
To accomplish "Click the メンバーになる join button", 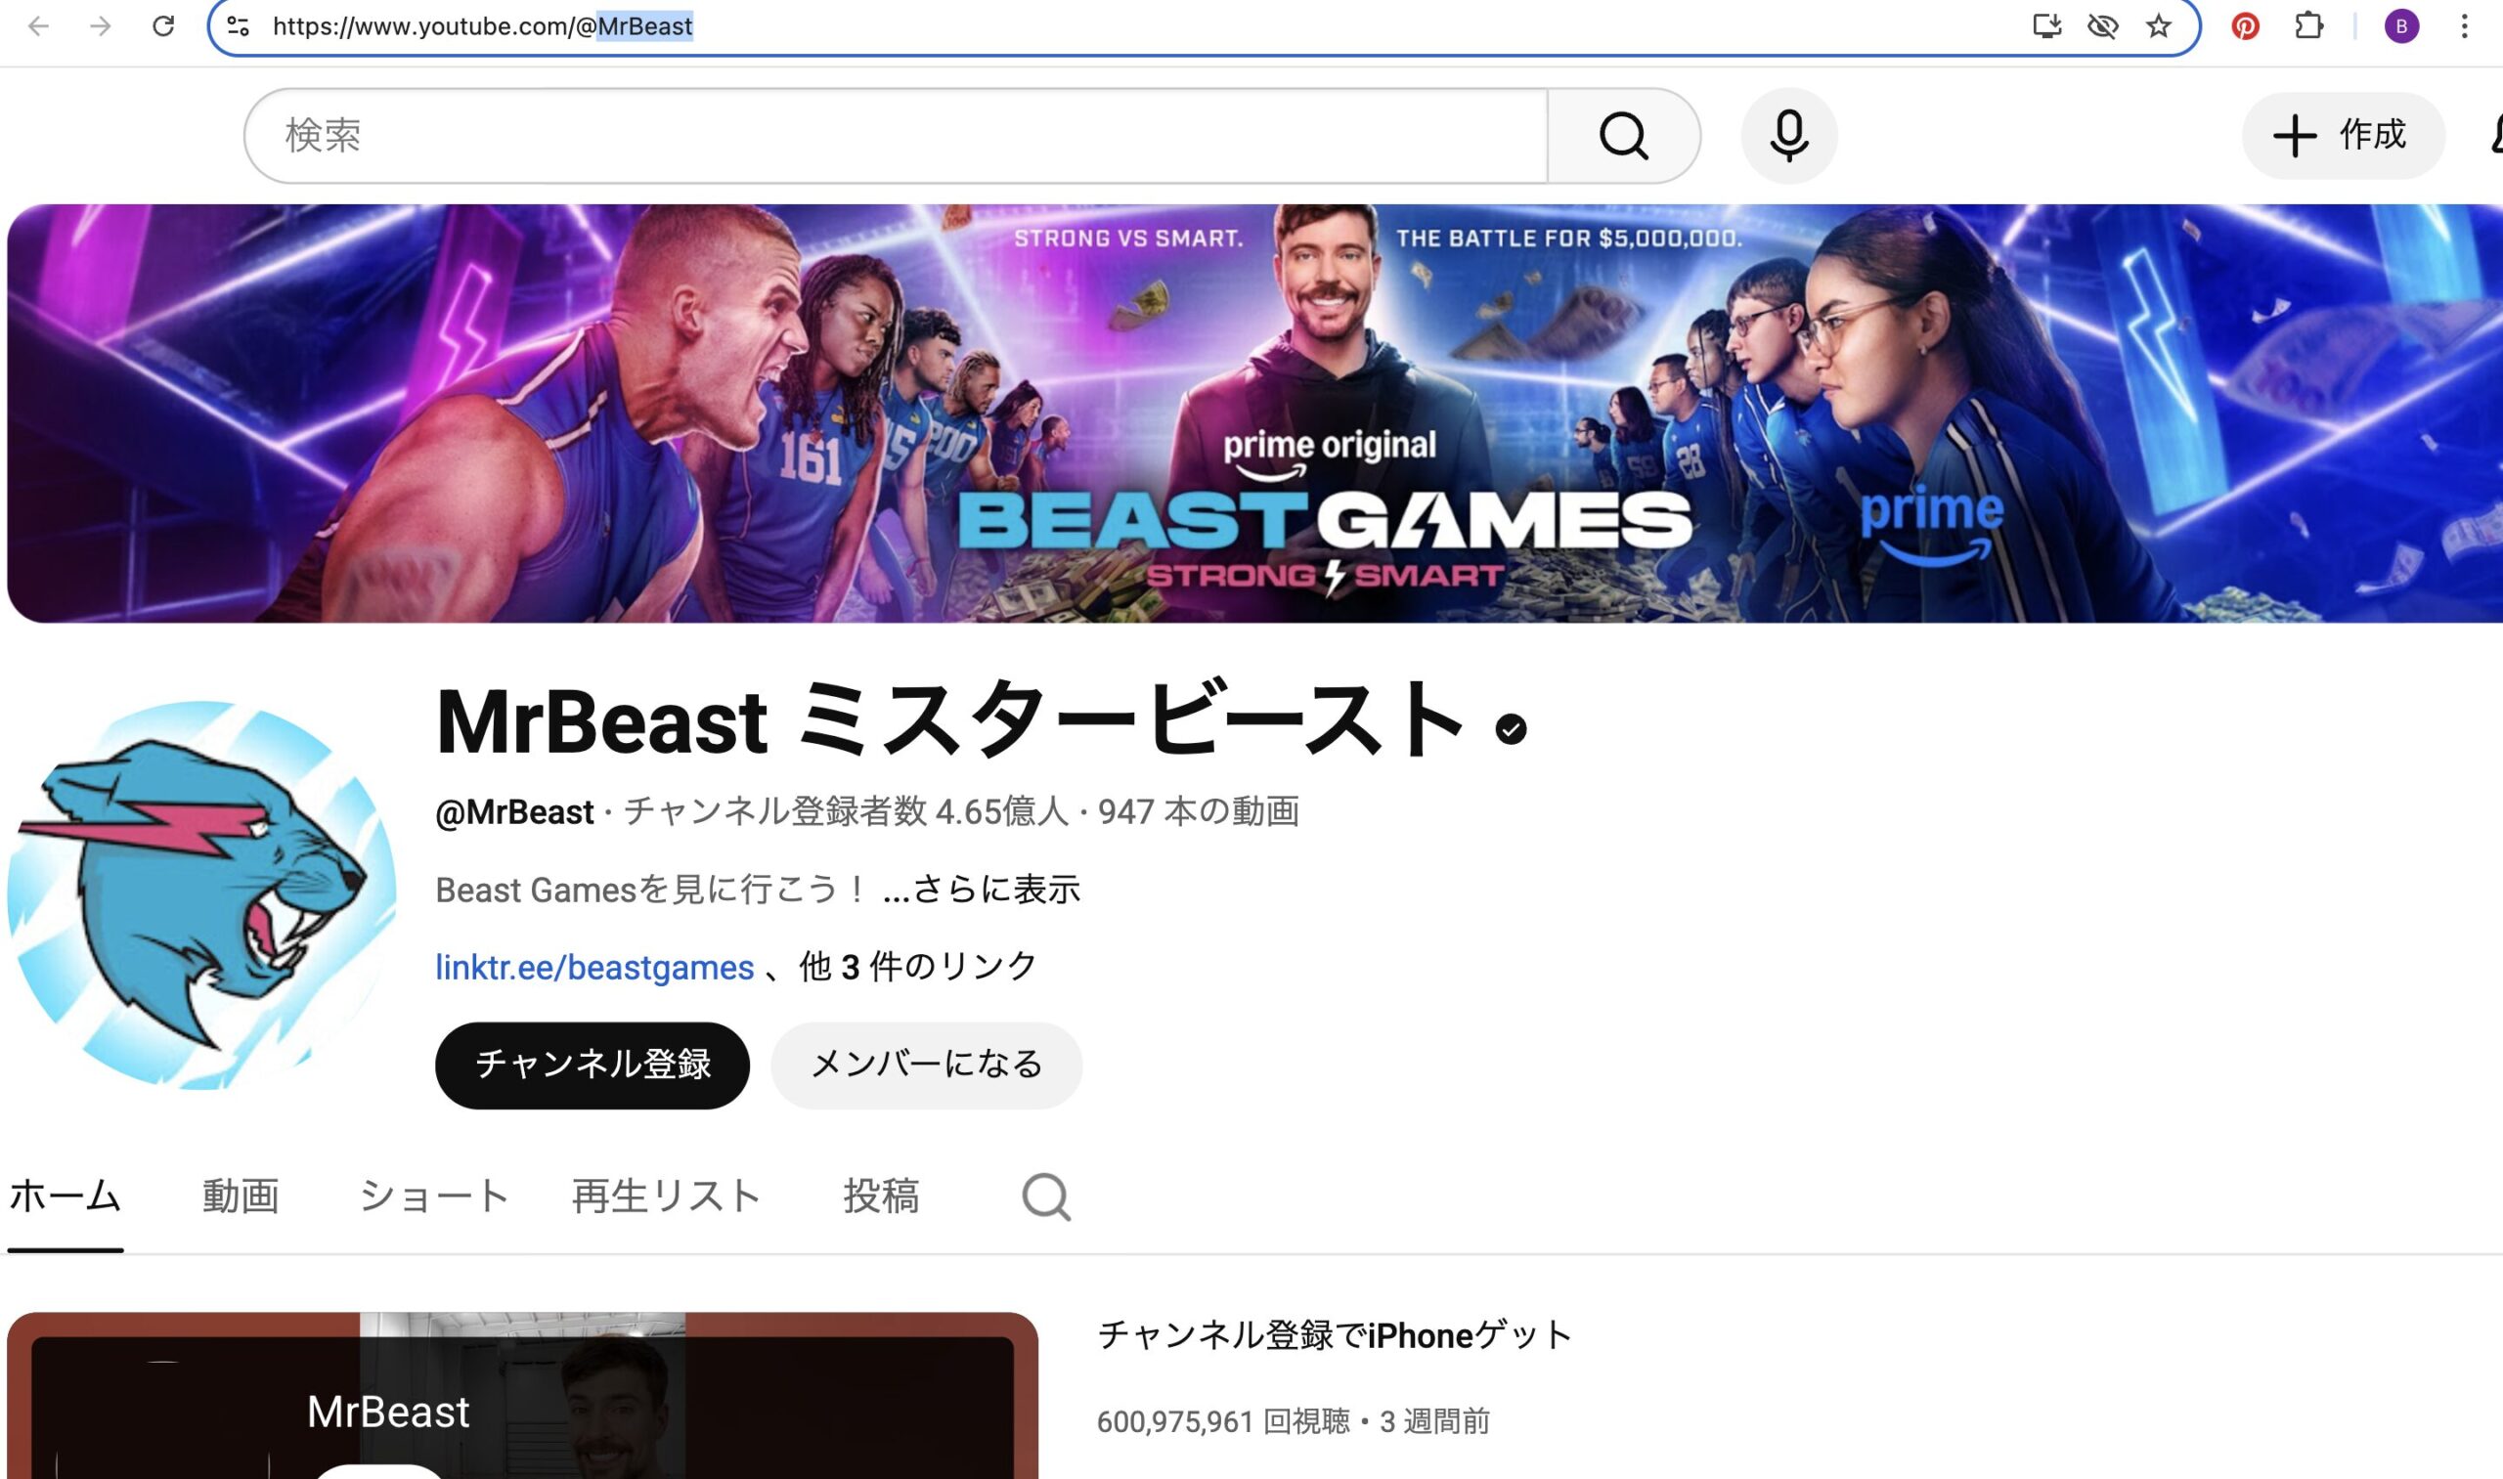I will 926,1065.
